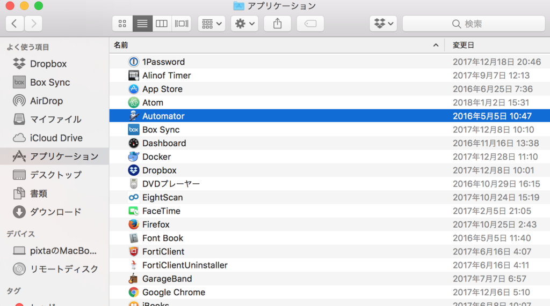The height and width of the screenshot is (306, 550).
Task: Open ダウンロード in the sidebar
Action: click(x=54, y=212)
